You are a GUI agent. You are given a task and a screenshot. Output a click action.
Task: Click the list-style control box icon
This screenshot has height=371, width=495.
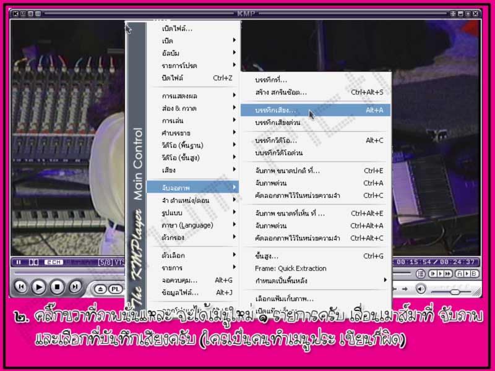[420, 274]
